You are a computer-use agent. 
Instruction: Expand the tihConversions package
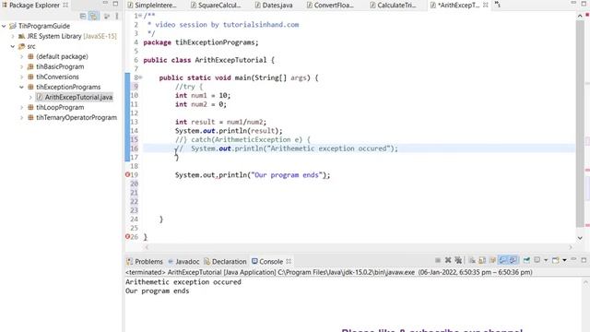coord(22,77)
